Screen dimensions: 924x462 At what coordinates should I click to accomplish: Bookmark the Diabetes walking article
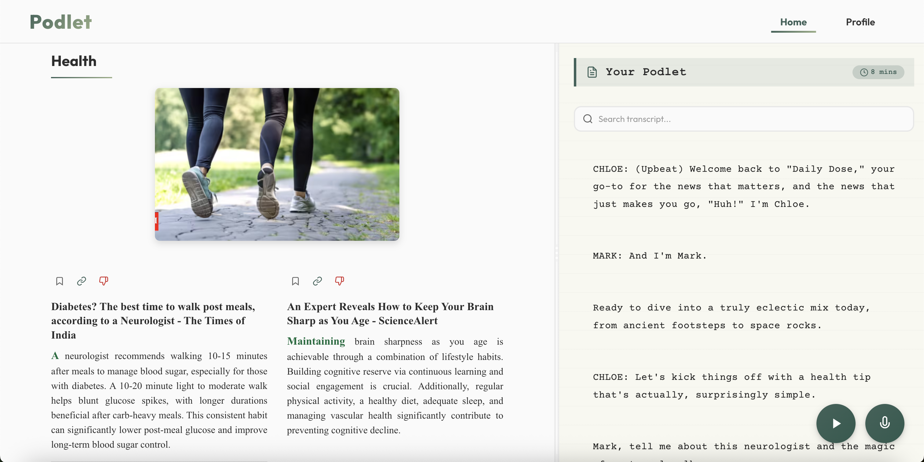click(x=60, y=281)
